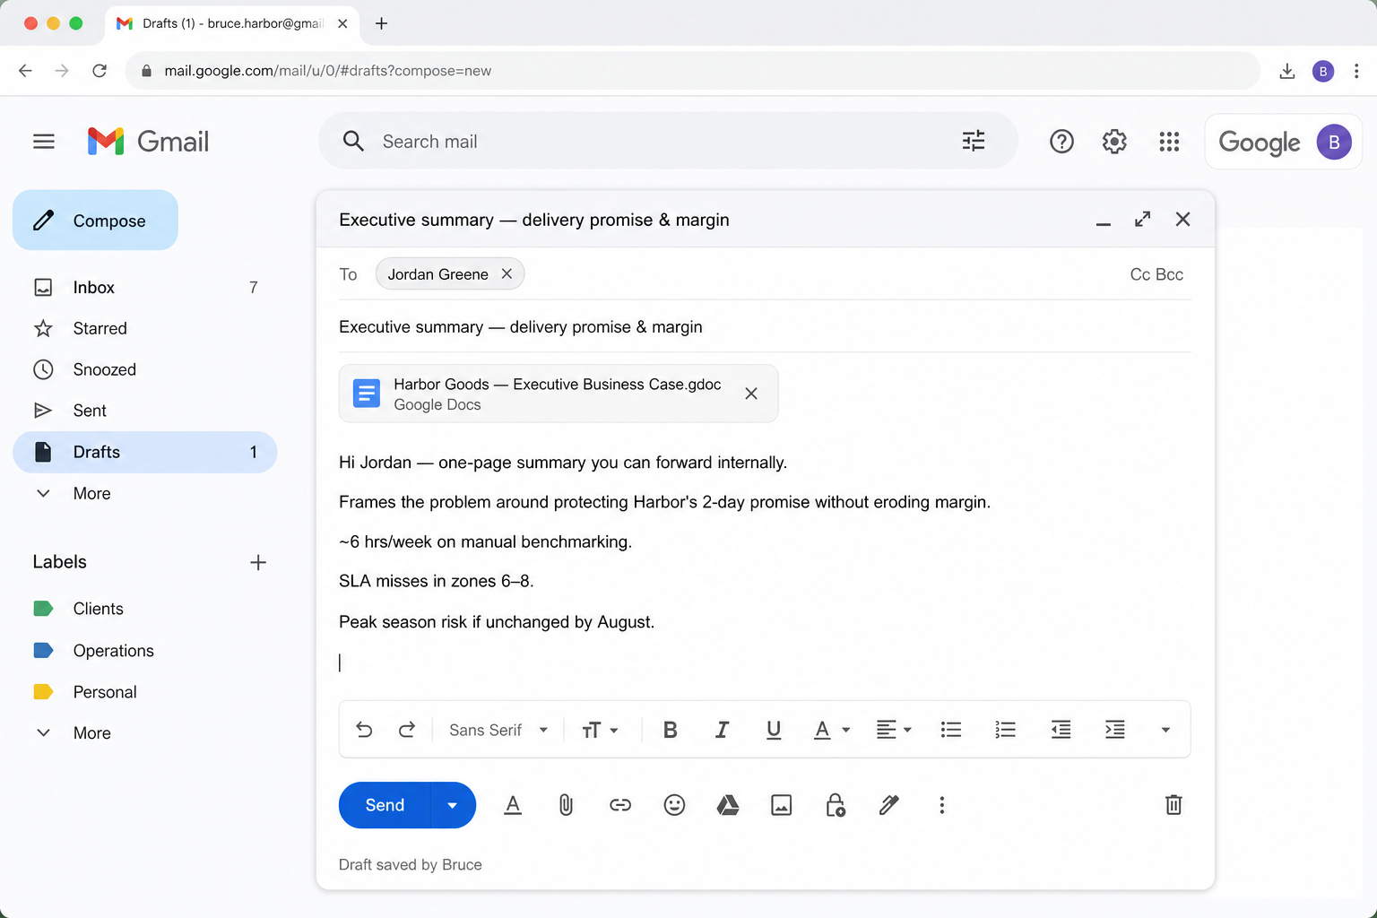Open the Sent folder
This screenshot has height=918, width=1377.
pyautogui.click(x=145, y=411)
